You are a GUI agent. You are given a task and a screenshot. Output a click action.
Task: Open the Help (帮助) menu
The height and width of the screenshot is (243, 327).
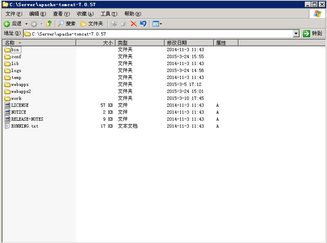point(133,14)
